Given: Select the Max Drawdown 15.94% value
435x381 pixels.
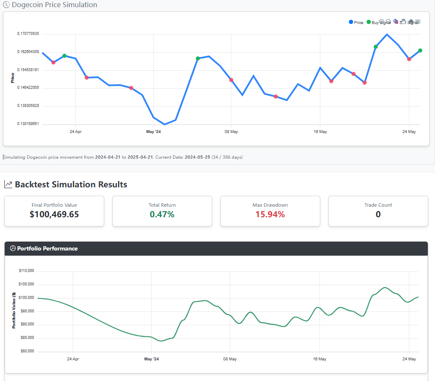Looking at the screenshot, I should [x=270, y=214].
